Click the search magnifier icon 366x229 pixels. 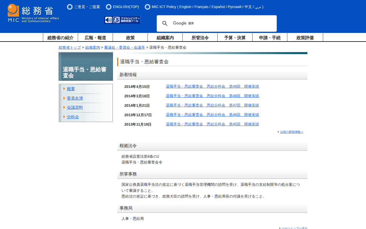165,23
